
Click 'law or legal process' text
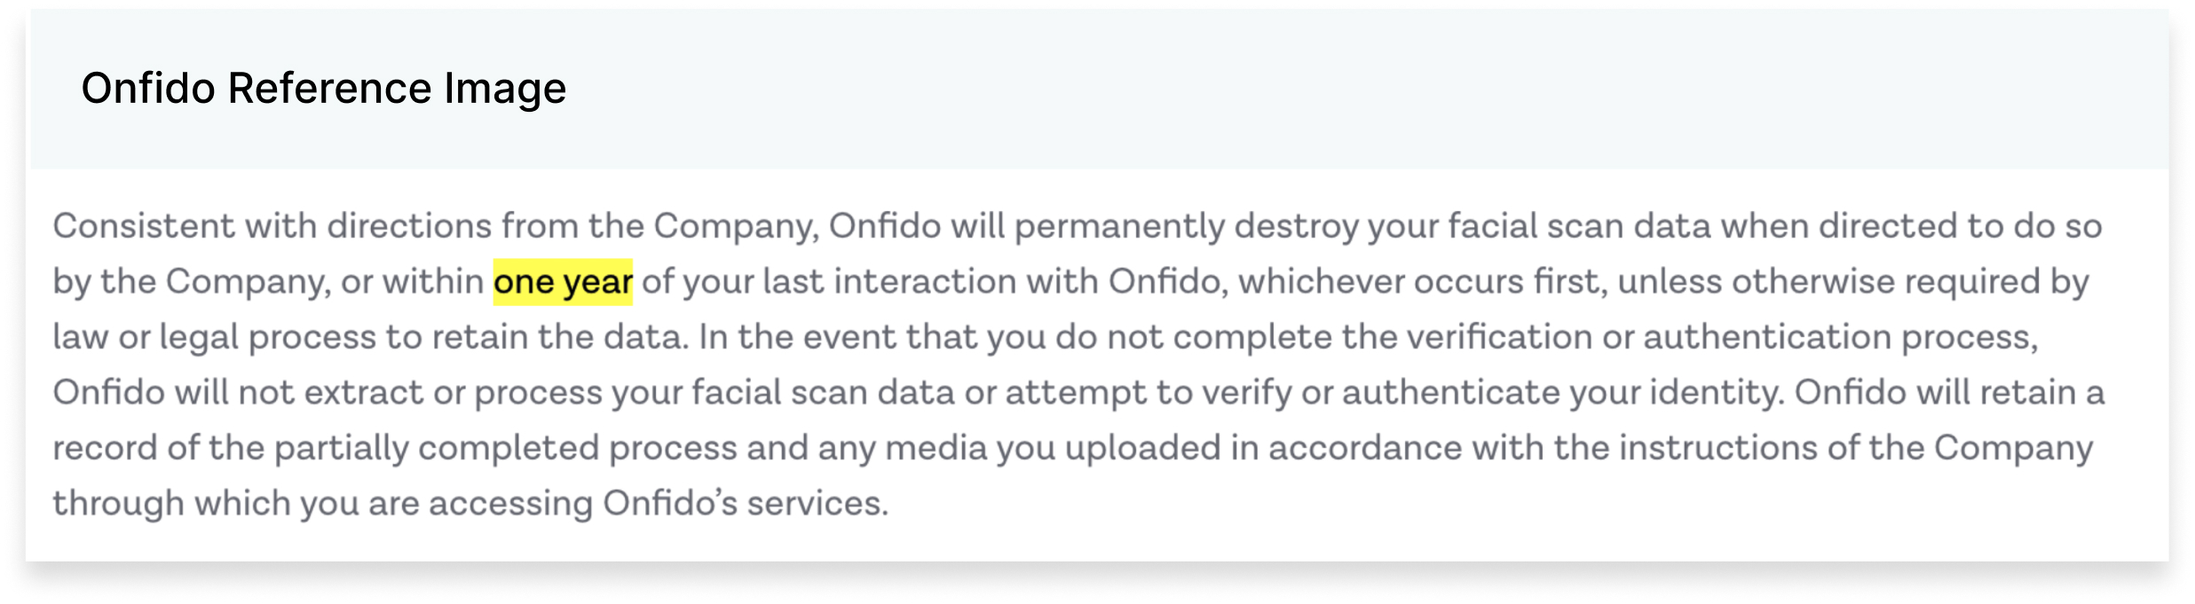214,338
